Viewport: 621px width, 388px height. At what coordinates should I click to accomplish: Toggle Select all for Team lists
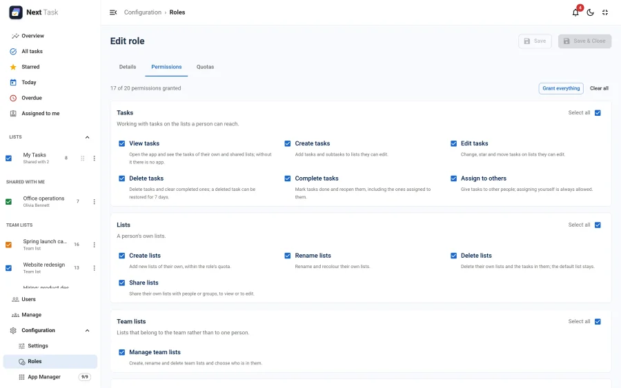(x=598, y=322)
